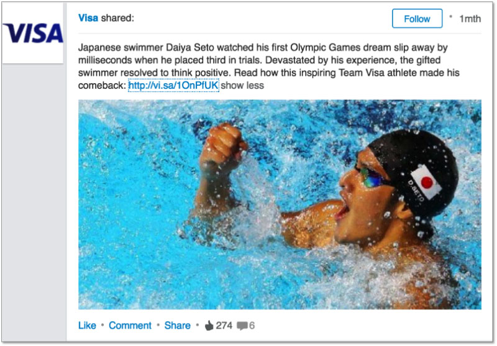This screenshot has width=497, height=346.
Task: Click the thumbs-up likes icon
Action: (208, 325)
